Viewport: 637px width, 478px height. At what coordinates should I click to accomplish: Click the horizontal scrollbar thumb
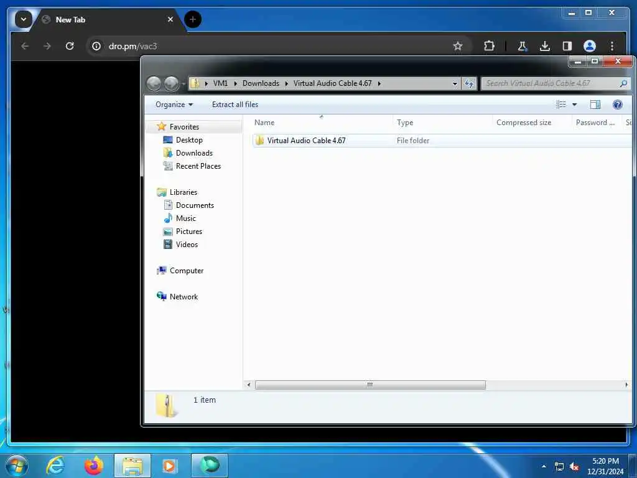(370, 385)
